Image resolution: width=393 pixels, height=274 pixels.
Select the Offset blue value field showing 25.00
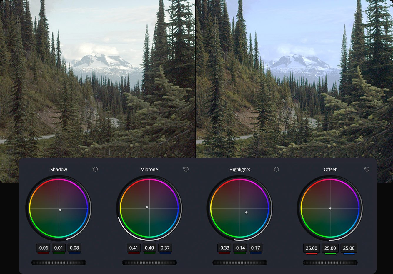click(349, 248)
